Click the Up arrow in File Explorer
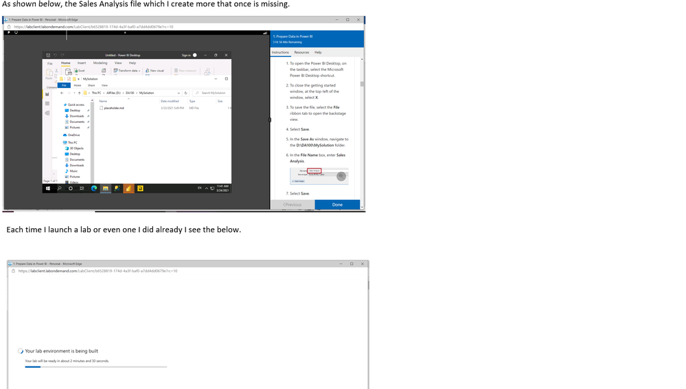Image resolution: width=686 pixels, height=389 pixels. pyautogui.click(x=79, y=93)
